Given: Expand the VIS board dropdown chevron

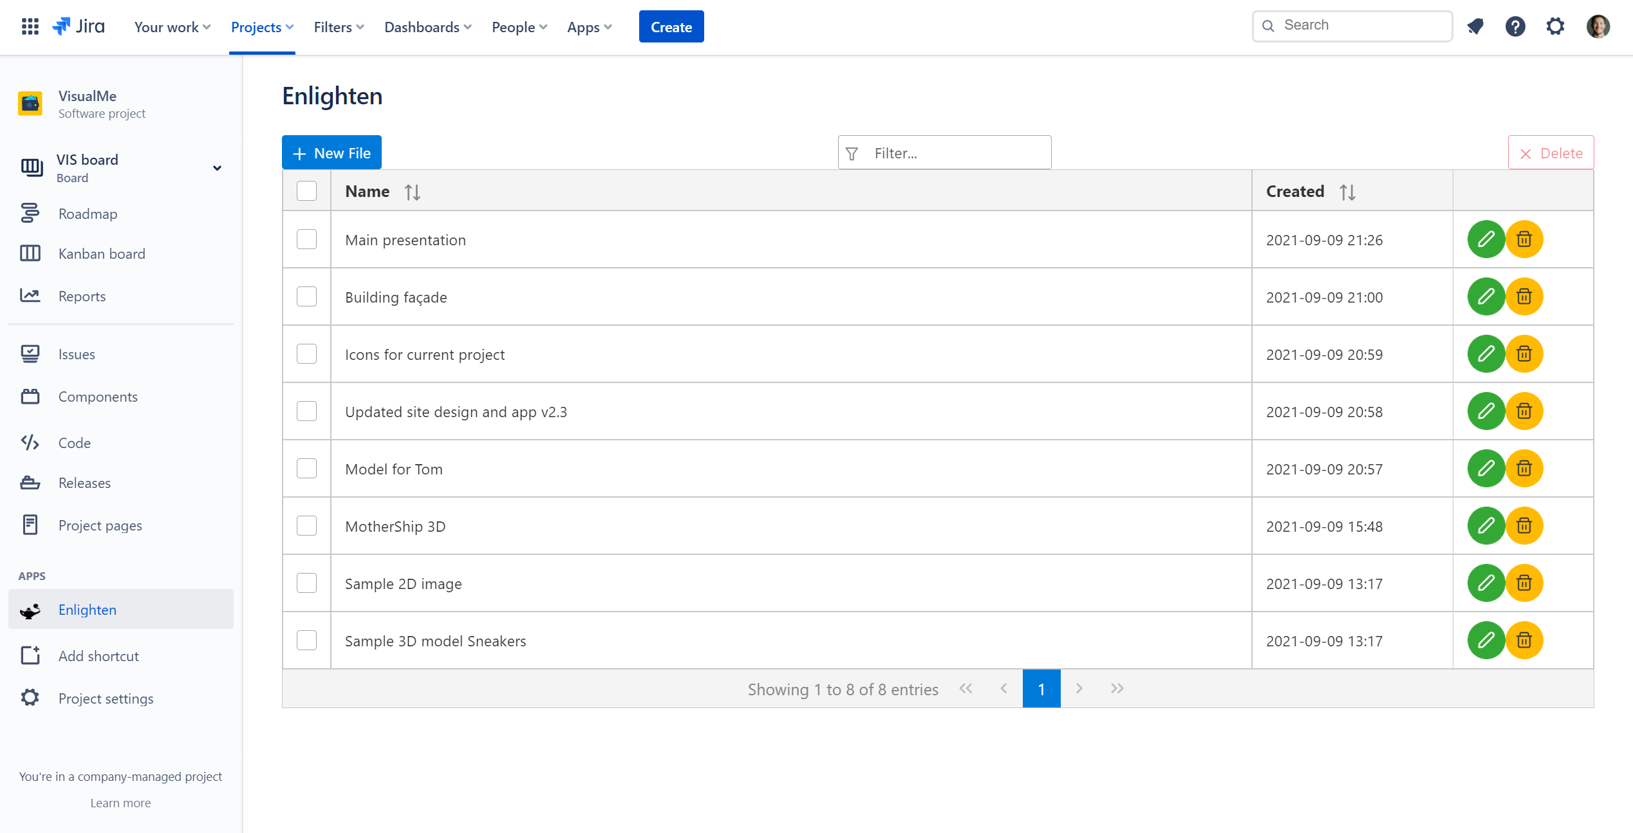Looking at the screenshot, I should point(217,168).
